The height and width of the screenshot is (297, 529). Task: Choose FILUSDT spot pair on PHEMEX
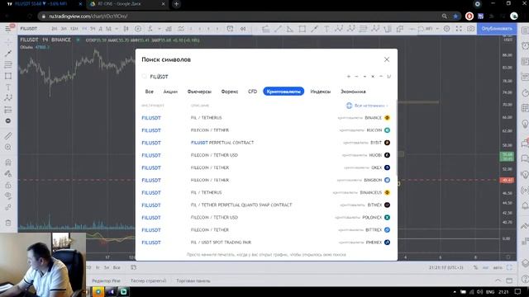pyautogui.click(x=266, y=243)
